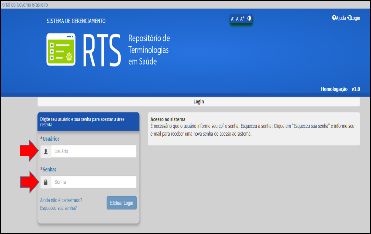Increase font size with A+ icon
The image size is (371, 234).
(x=242, y=19)
